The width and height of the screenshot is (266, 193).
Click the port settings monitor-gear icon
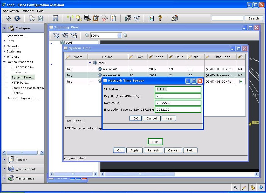pyautogui.click(x=87, y=18)
